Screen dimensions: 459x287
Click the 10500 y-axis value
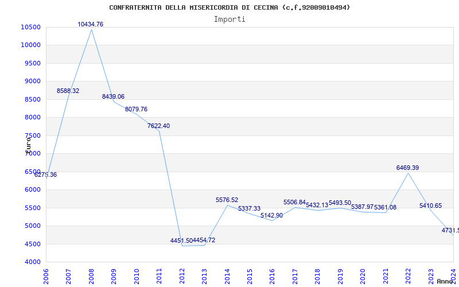[30, 27]
